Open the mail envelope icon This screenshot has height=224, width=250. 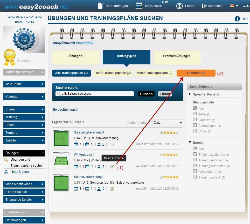pyautogui.click(x=166, y=2)
